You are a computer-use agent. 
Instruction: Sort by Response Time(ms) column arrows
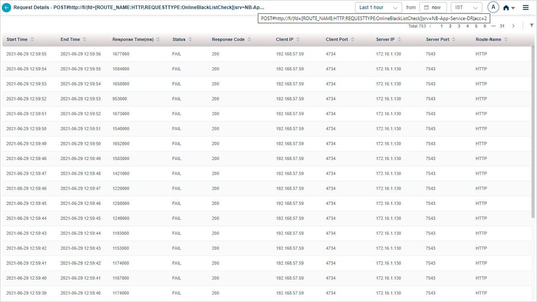click(x=158, y=39)
